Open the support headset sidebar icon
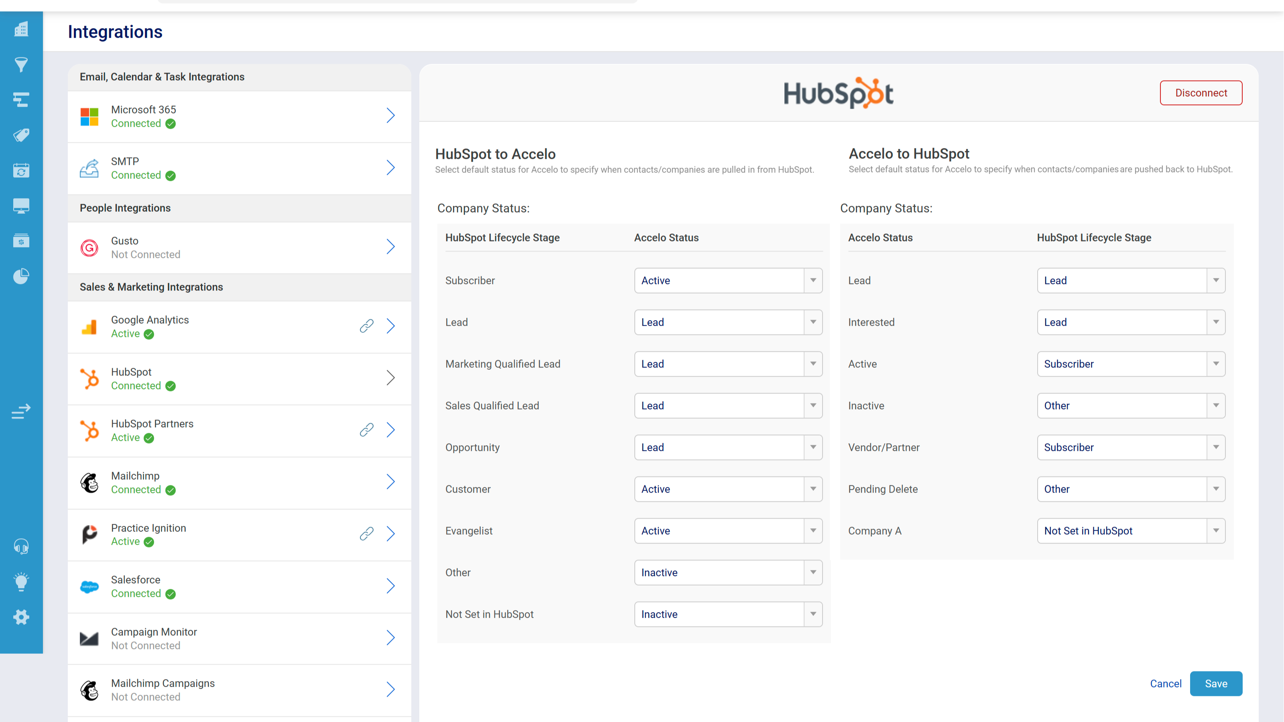Image resolution: width=1284 pixels, height=722 pixels. coord(21,547)
